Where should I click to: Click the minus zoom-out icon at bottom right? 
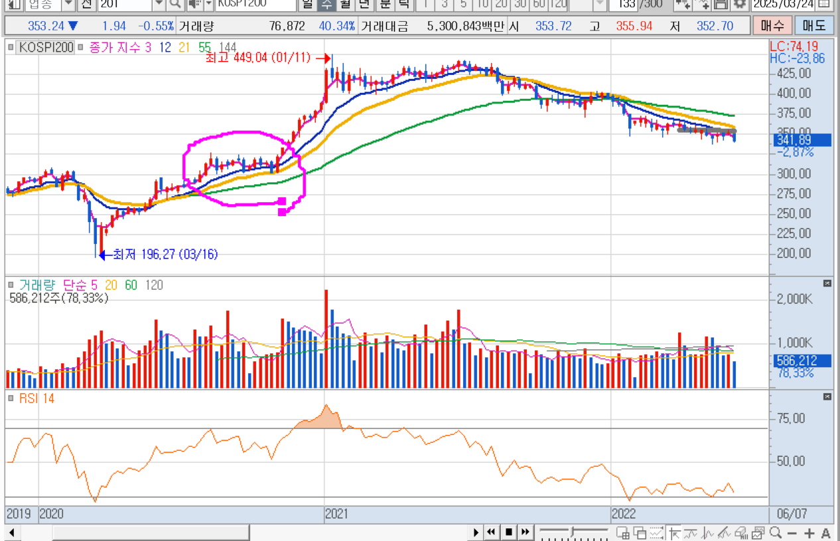[x=792, y=533]
